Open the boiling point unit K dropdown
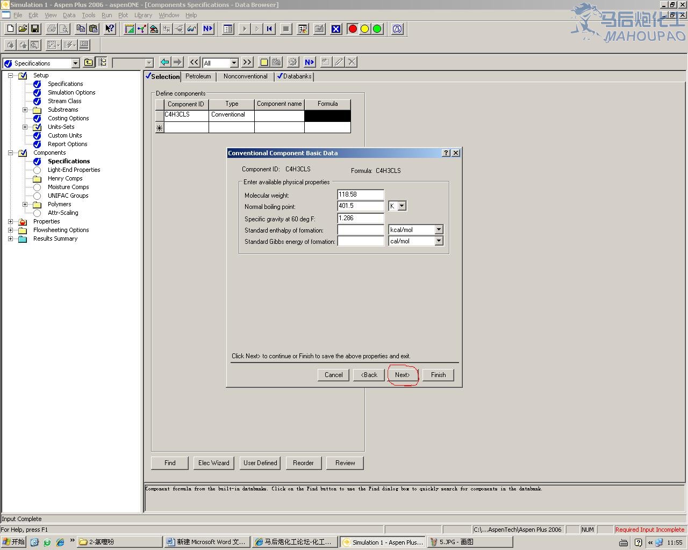688x550 pixels. pos(402,206)
